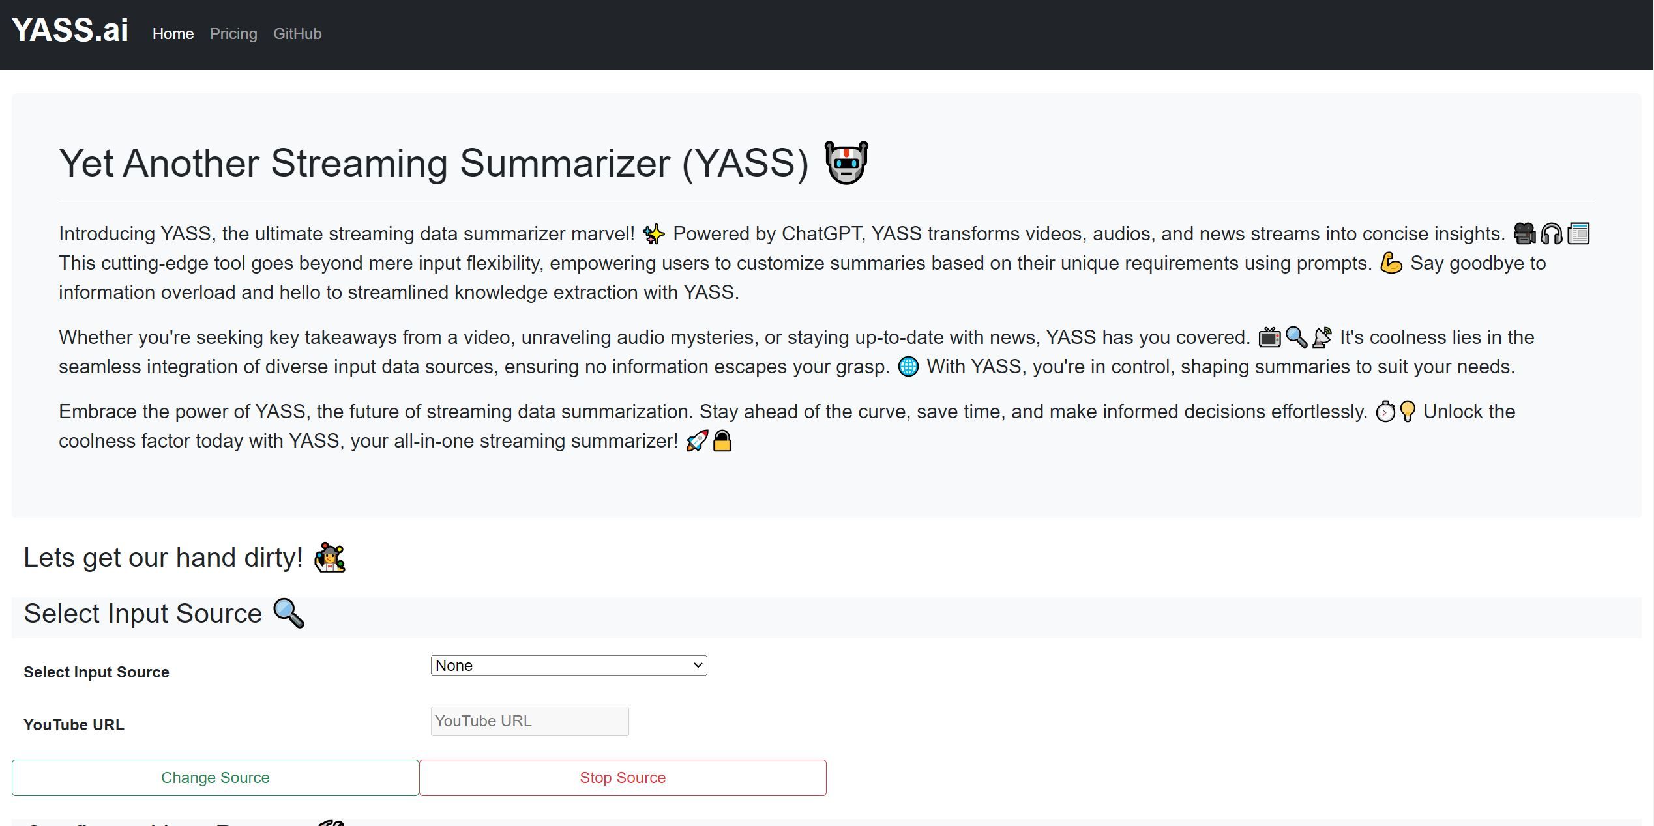Enable input via Change Source toggle

(x=214, y=776)
